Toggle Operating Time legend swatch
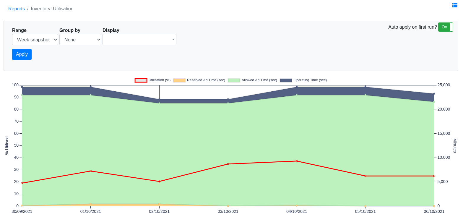463x217 pixels. [286, 80]
